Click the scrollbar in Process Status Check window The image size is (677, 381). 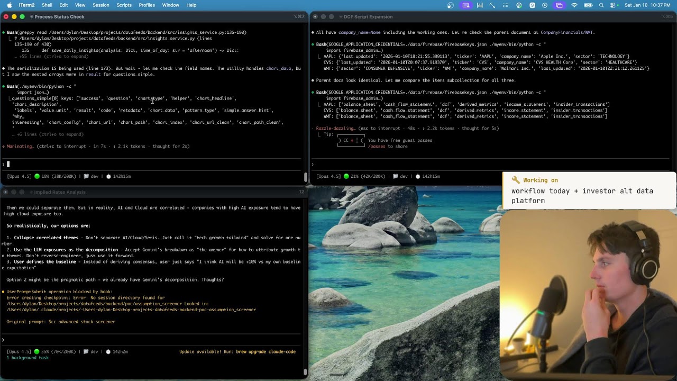pos(306,177)
